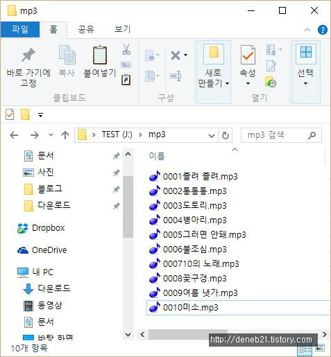
Task: Open the 파일 menu tab
Action: tap(20, 29)
